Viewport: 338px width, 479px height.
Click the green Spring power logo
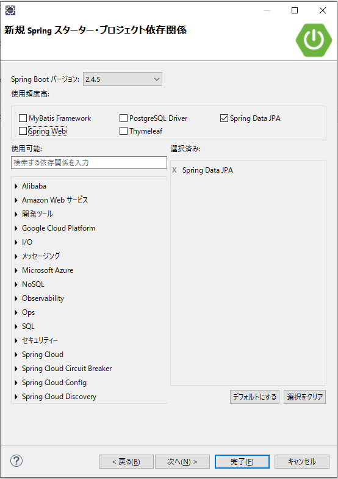pos(314,40)
